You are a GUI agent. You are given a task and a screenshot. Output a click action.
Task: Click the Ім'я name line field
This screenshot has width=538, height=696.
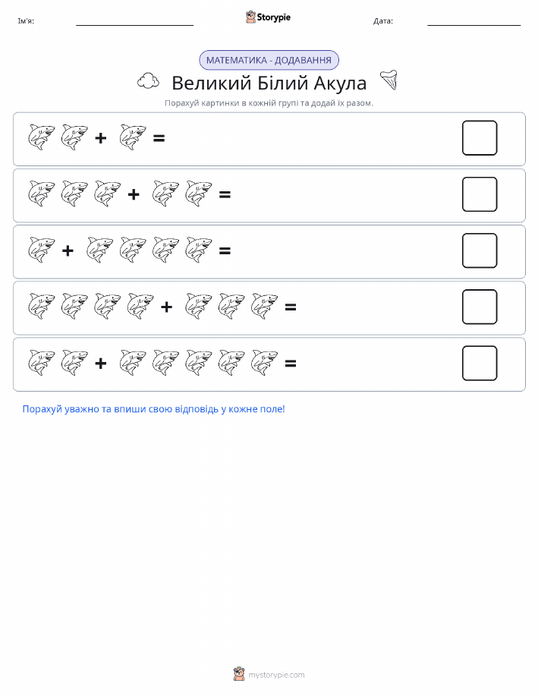[134, 21]
